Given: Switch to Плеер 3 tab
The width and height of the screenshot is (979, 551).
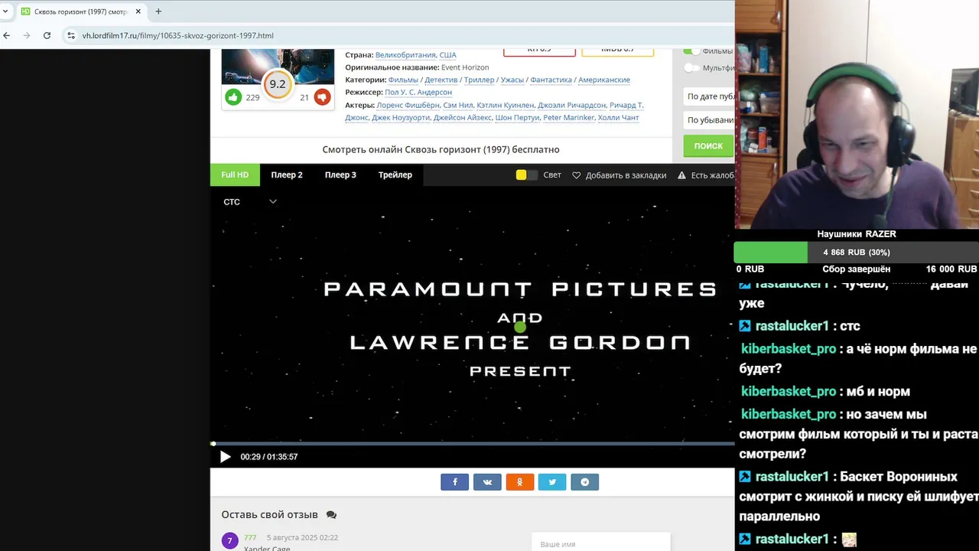Looking at the screenshot, I should (340, 175).
